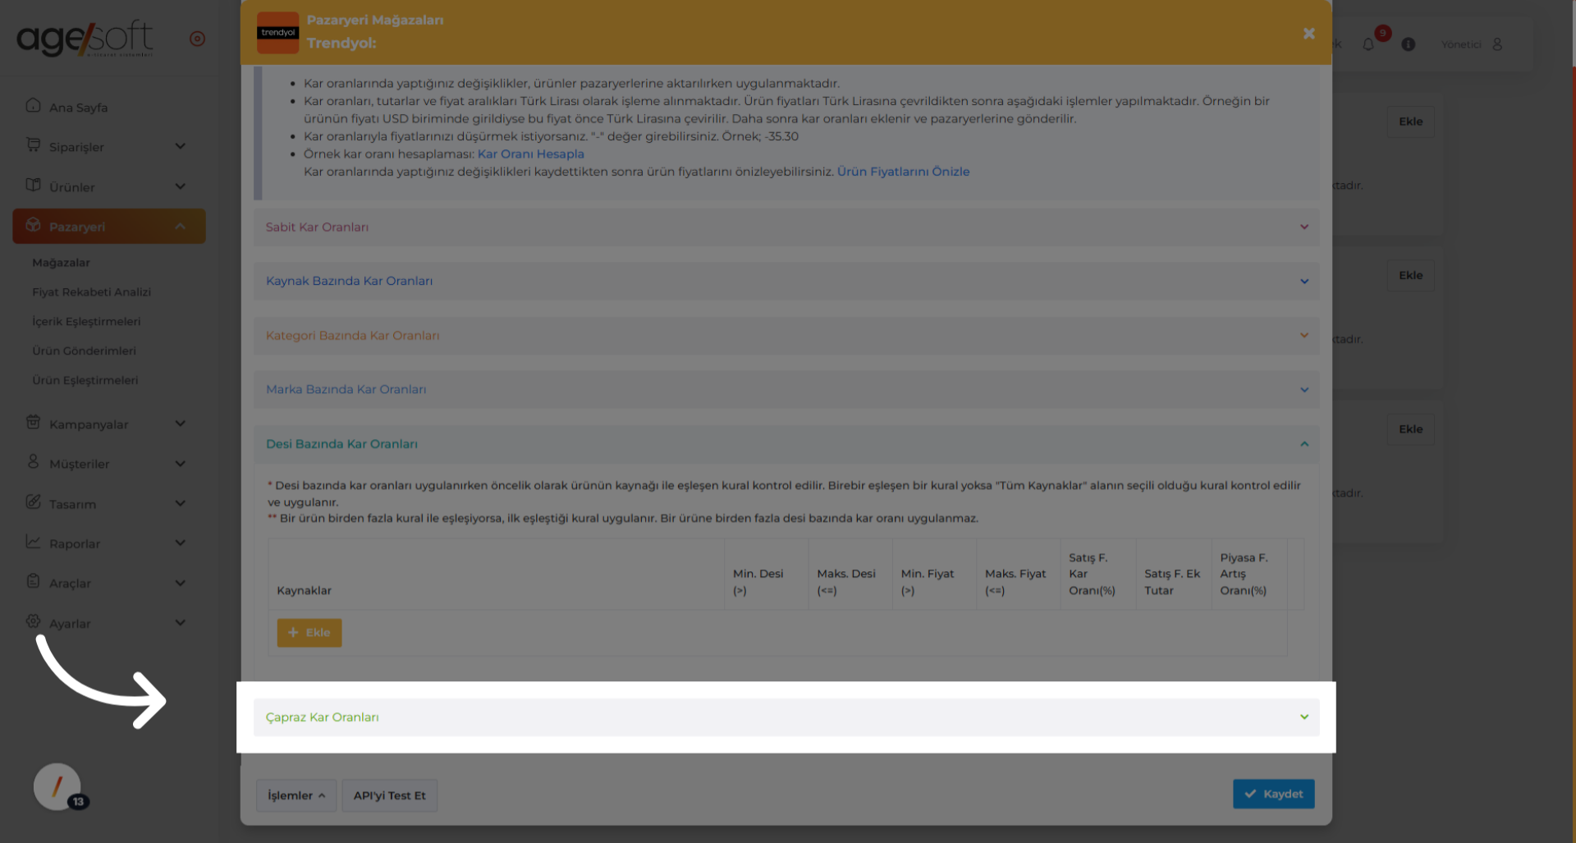The width and height of the screenshot is (1576, 843).
Task: Expand the Raporlar menu chevron
Action: point(181,543)
